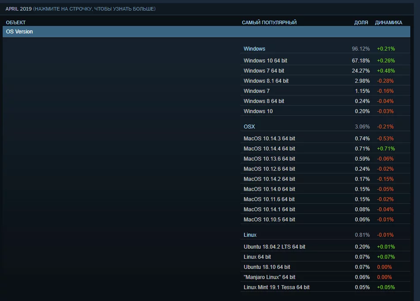Viewport: 420px width, 301px height.
Task: Click the MacOS 10.14.2 64 bit row
Action: point(325,179)
